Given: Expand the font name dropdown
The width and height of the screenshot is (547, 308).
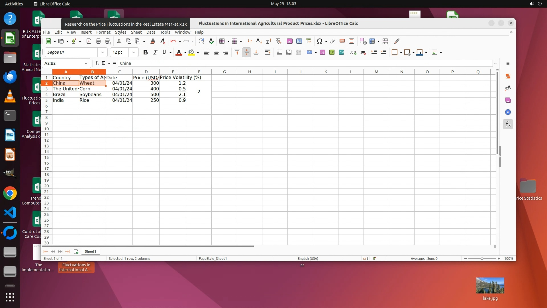Looking at the screenshot, I should (x=102, y=52).
